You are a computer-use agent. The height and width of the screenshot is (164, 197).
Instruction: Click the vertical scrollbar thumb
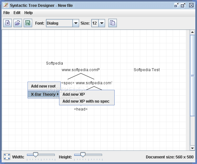coord(192,75)
